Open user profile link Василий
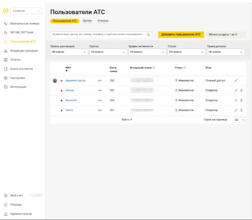Image resolution: width=252 pixels, height=220 pixels. (71, 101)
